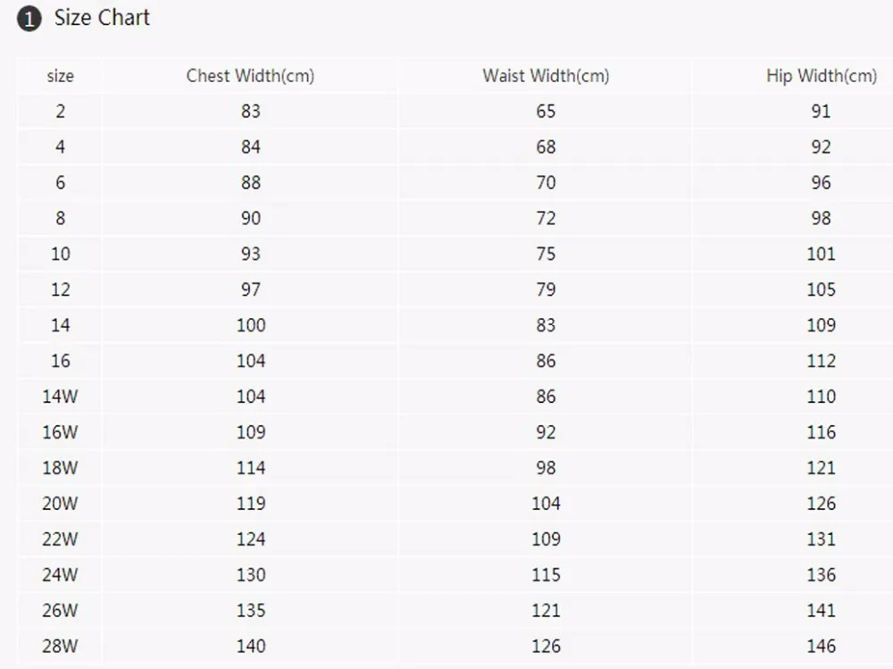The image size is (893, 669).
Task: Select the size 28W row label
Action: (x=60, y=646)
